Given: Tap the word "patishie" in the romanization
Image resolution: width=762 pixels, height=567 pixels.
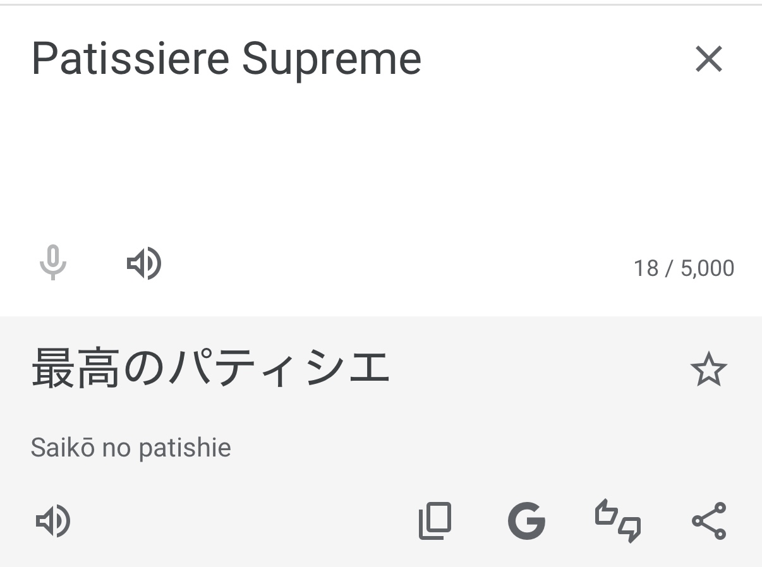Looking at the screenshot, I should (x=185, y=448).
